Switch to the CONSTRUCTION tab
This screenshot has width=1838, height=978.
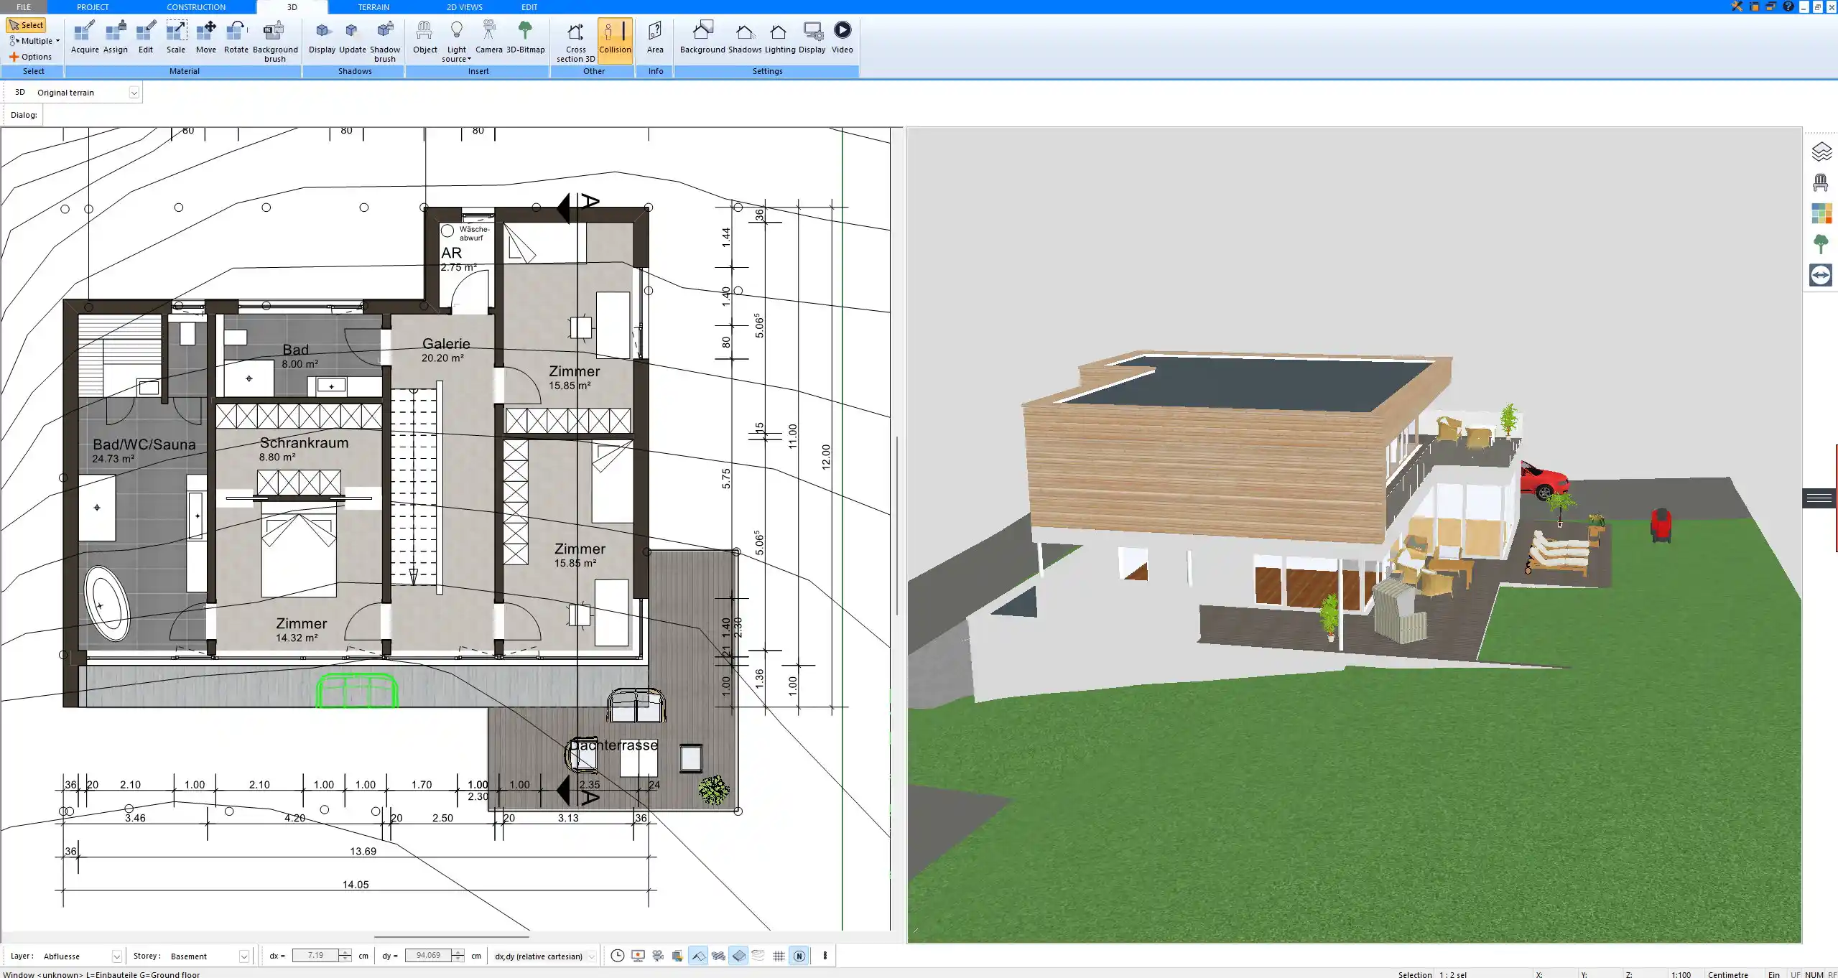196,6
